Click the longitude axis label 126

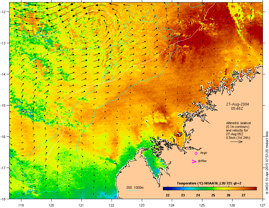(232, 205)
